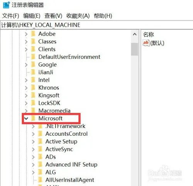Select the .NETFramework key label
The image size is (193, 186).
click(x=65, y=126)
